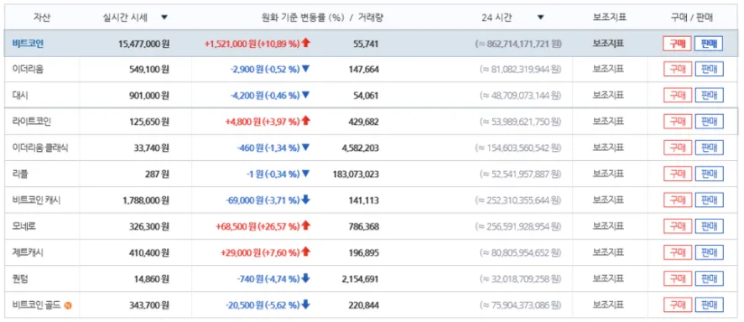Select the 이더리움 asset name

point(28,70)
